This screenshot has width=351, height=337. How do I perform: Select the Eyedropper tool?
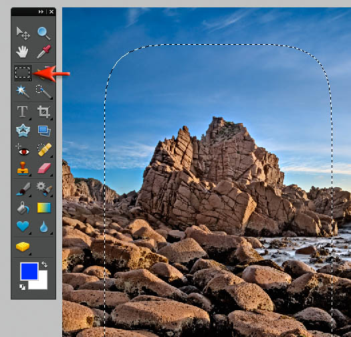click(44, 51)
